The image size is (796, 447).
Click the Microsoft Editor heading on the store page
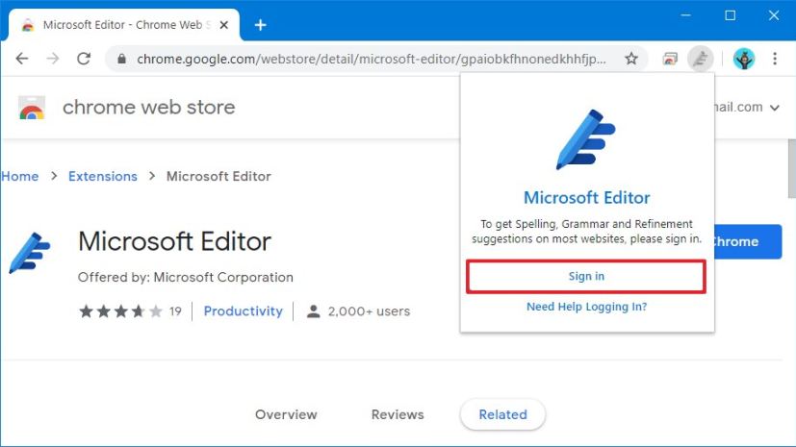[174, 241]
